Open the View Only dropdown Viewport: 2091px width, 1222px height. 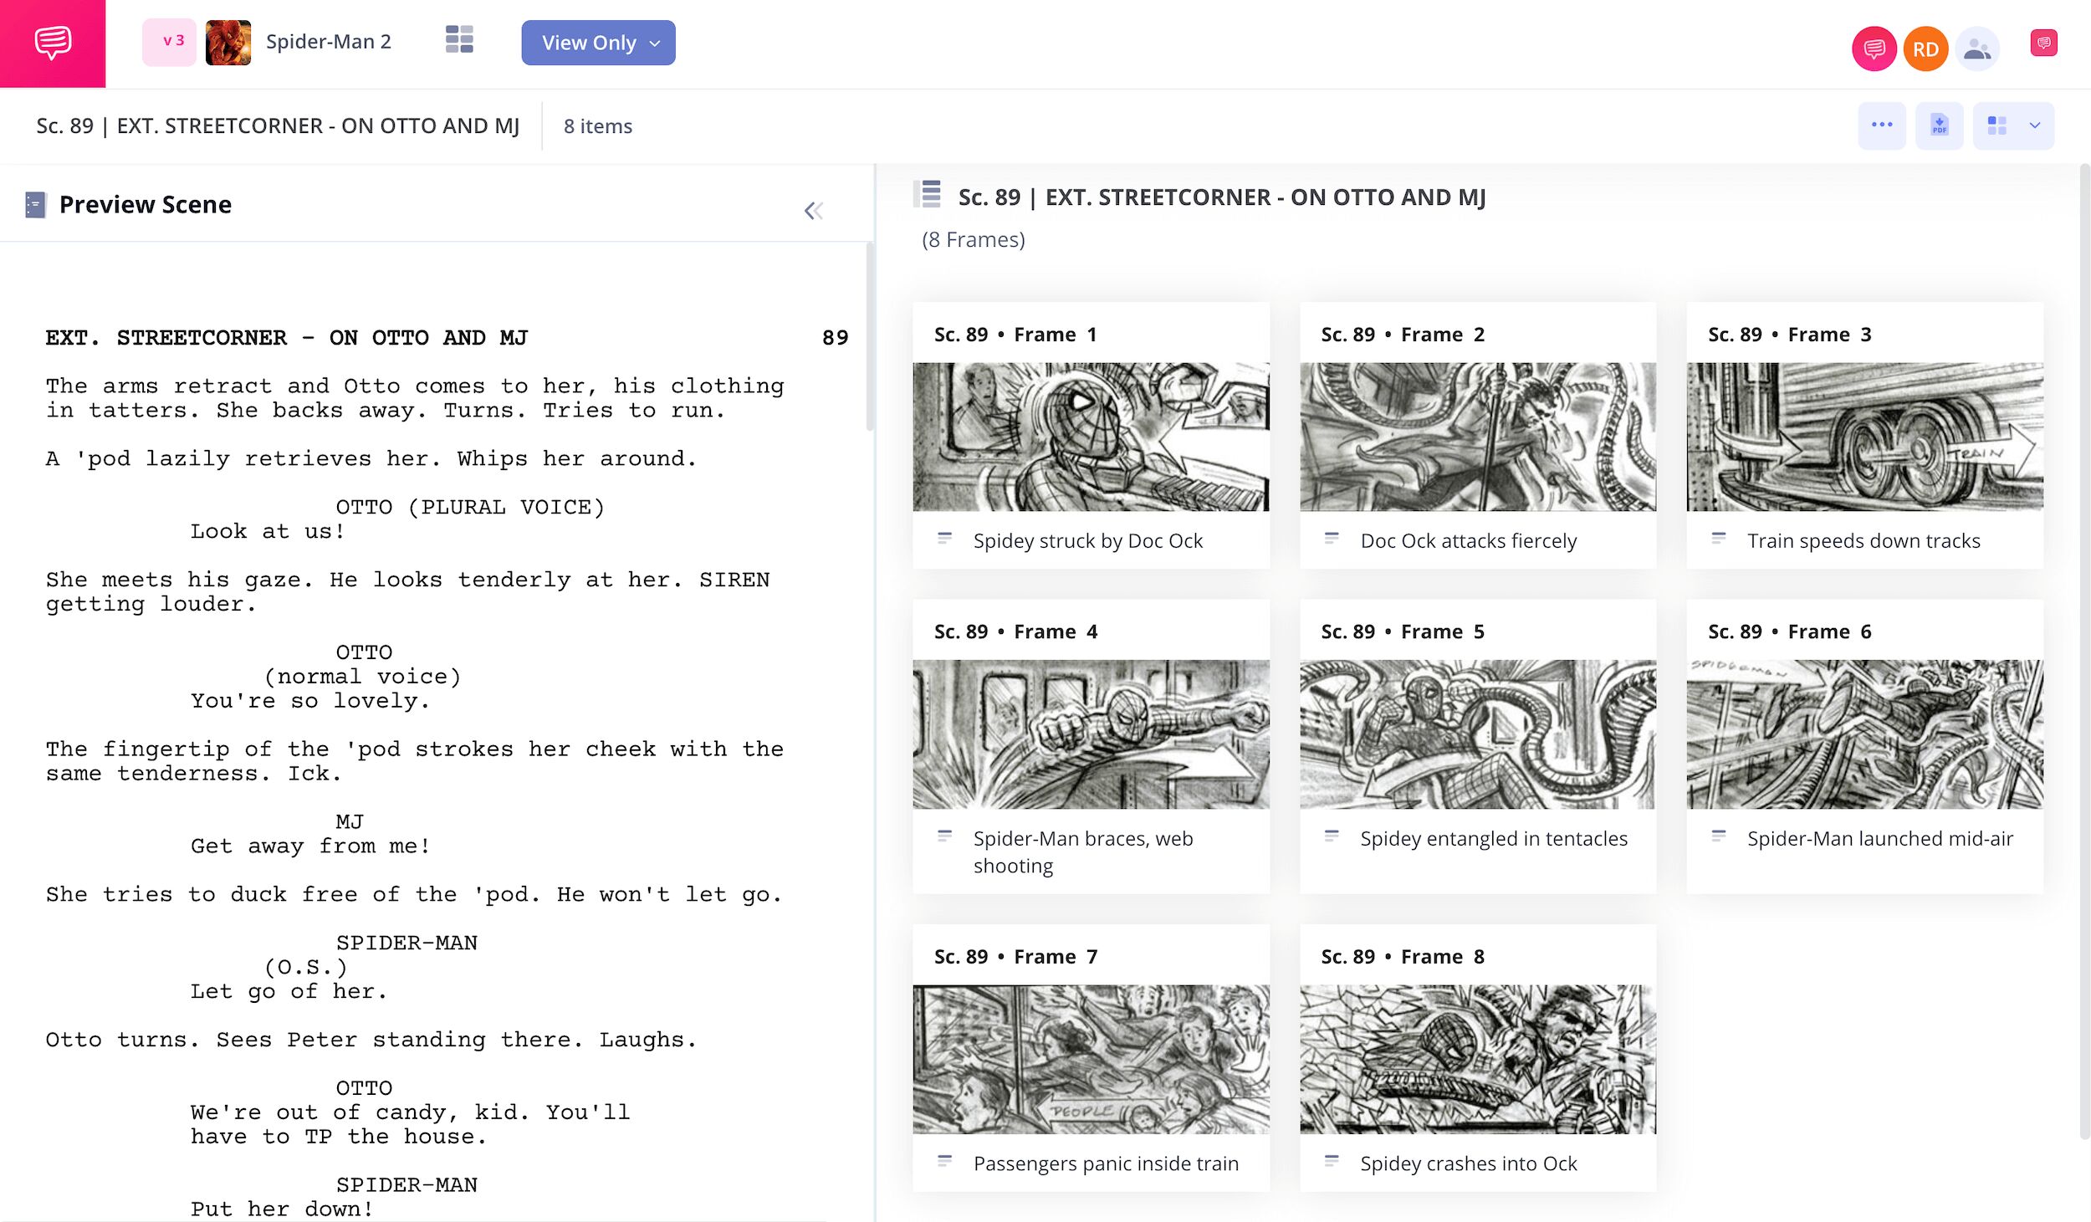(x=598, y=43)
